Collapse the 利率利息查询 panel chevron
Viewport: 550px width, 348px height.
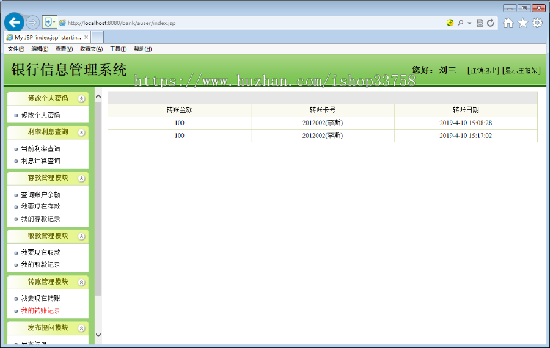pos(81,132)
